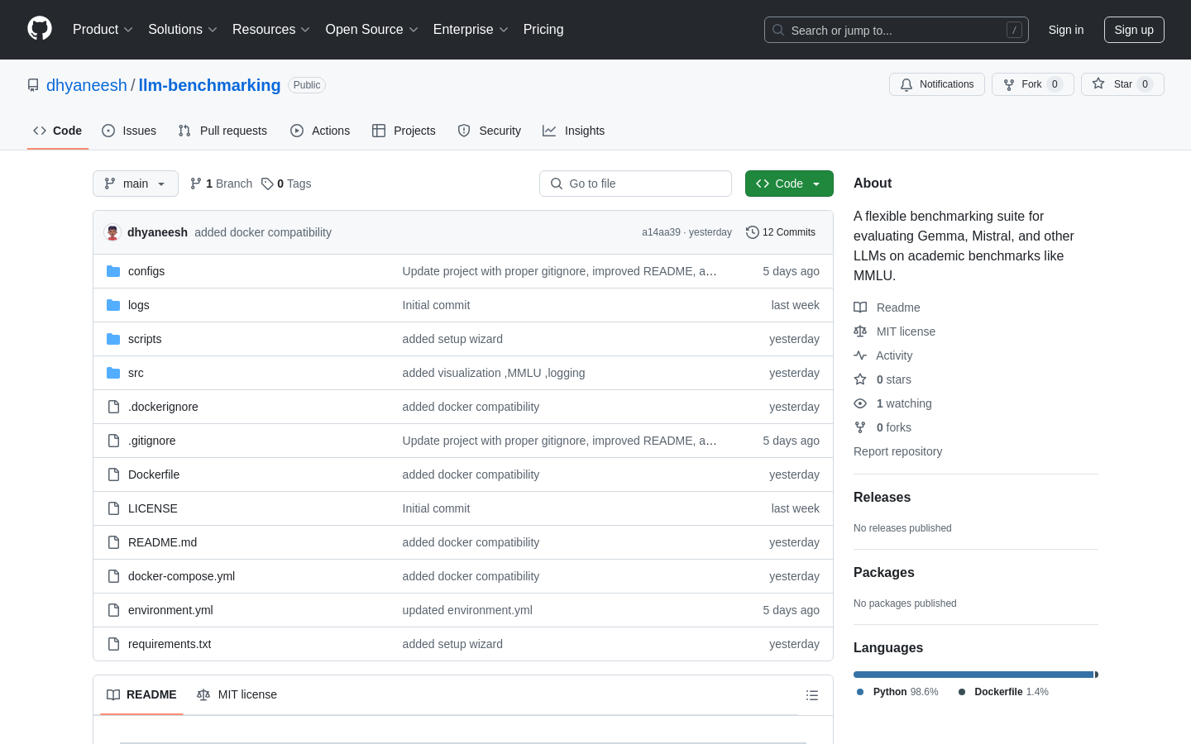
Task: Open README.md file
Action: [162, 542]
